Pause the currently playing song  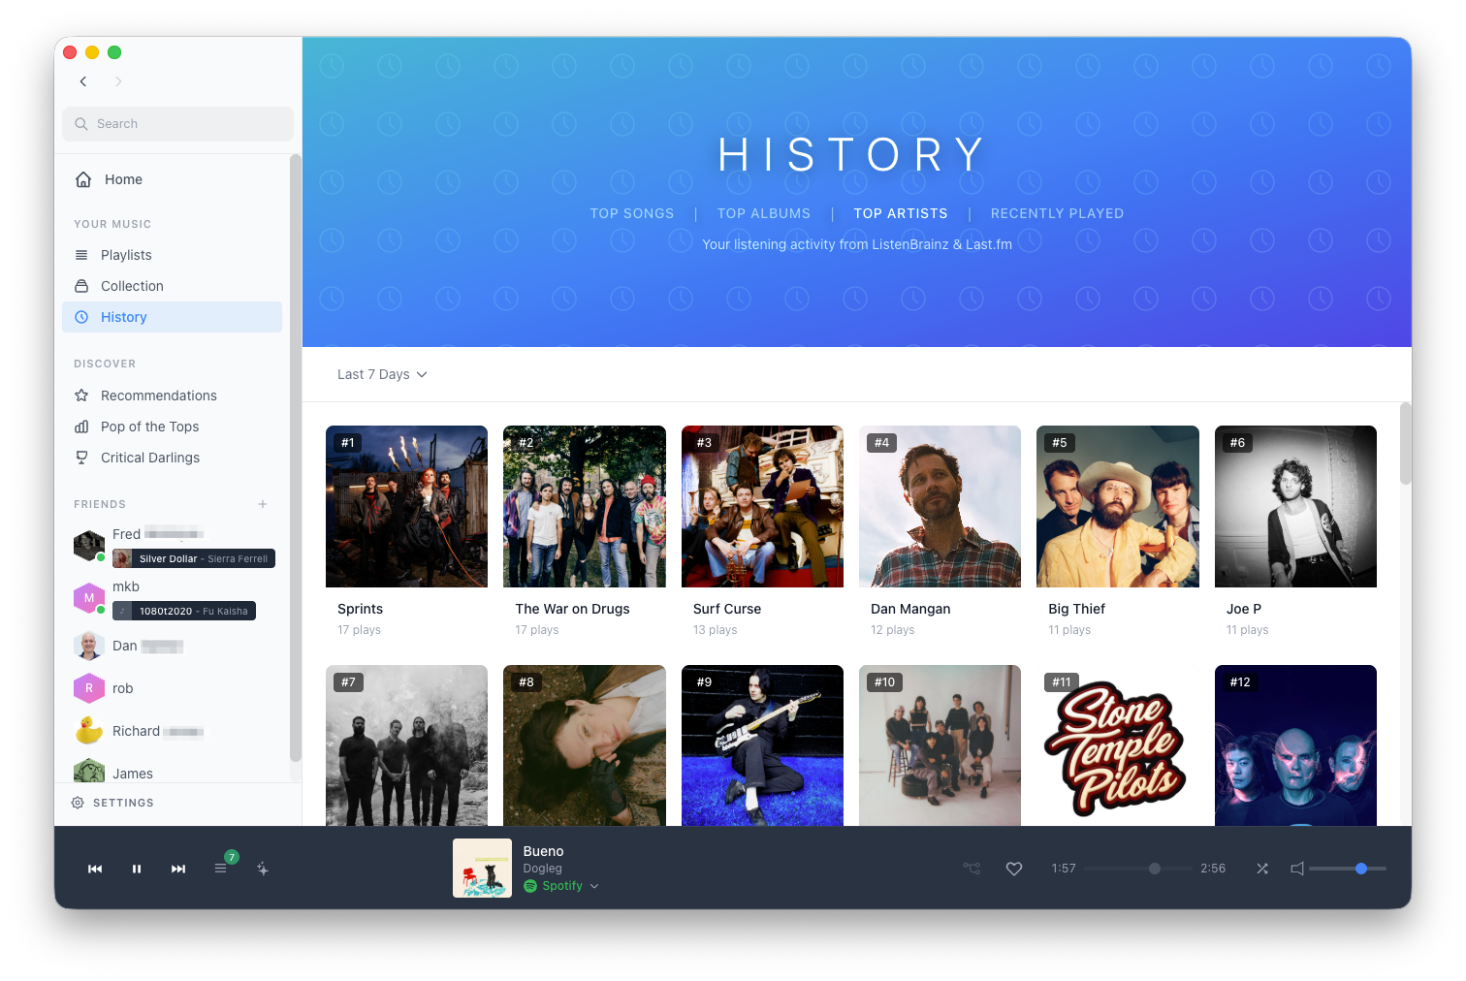click(x=137, y=869)
